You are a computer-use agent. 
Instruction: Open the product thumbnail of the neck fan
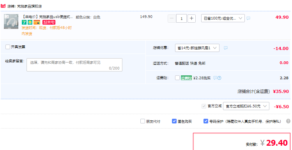coord(11,21)
